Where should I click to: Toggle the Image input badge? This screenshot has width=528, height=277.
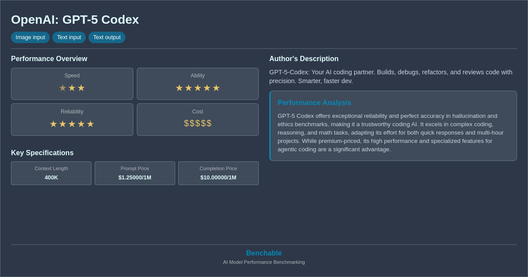coord(30,37)
